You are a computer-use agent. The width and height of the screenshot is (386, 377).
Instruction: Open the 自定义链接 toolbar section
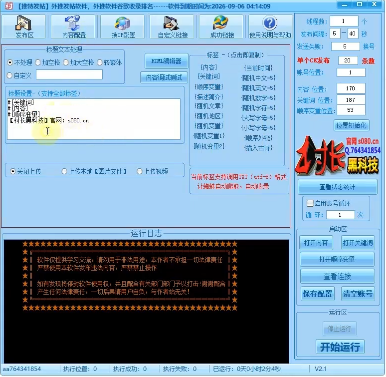172,26
